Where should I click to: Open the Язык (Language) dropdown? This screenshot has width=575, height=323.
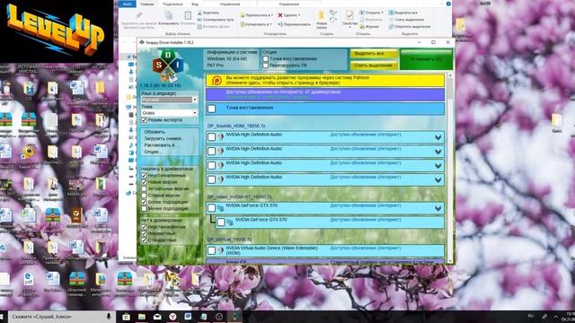pos(170,100)
